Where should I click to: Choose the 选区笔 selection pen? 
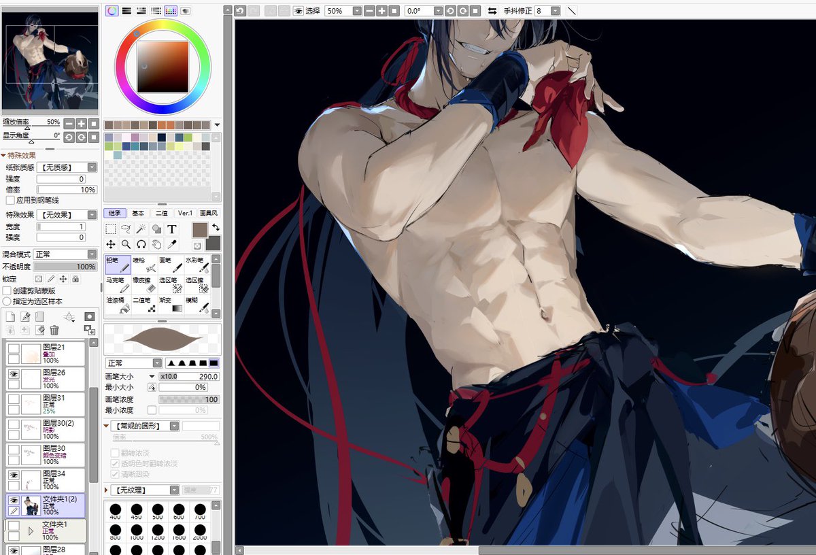click(x=171, y=284)
